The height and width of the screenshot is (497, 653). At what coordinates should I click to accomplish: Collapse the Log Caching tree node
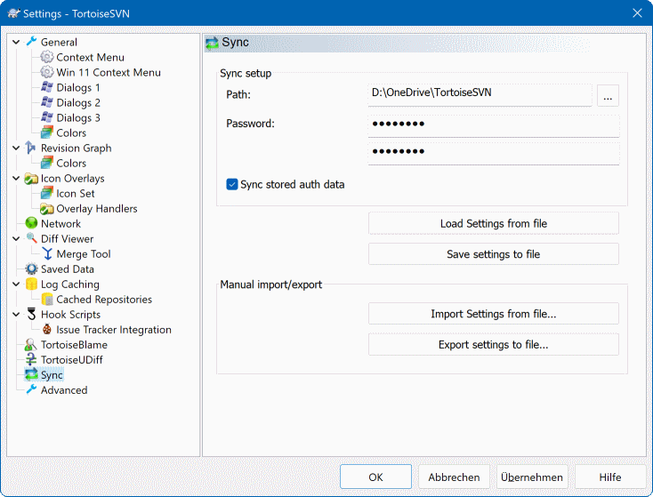(x=16, y=285)
